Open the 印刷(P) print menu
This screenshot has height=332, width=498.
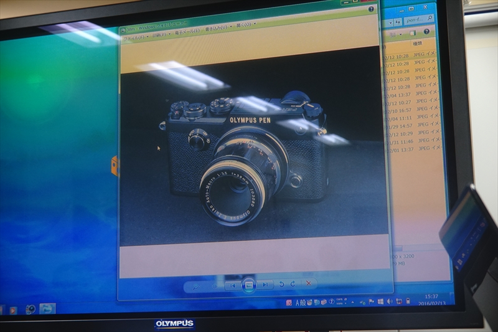(x=161, y=35)
